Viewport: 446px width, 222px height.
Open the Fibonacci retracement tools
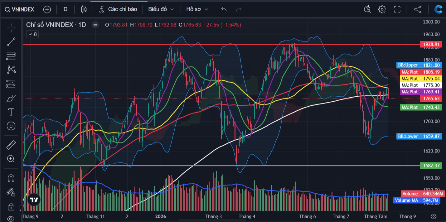click(x=11, y=56)
